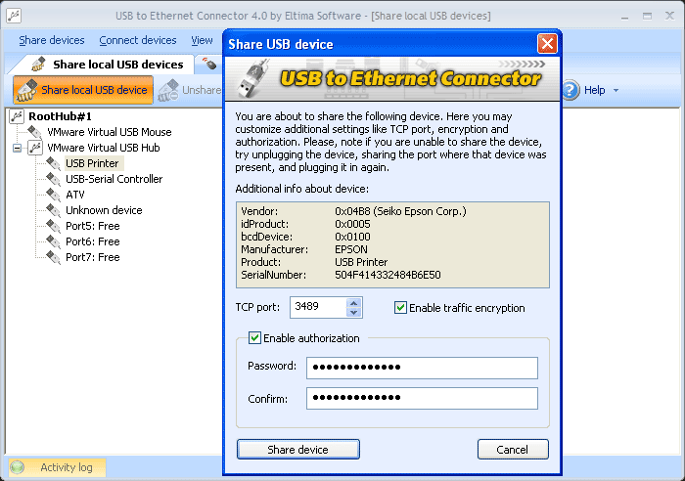This screenshot has height=481, width=685.
Task: Click the USB stick logo in dialog banner
Action: pos(253,79)
